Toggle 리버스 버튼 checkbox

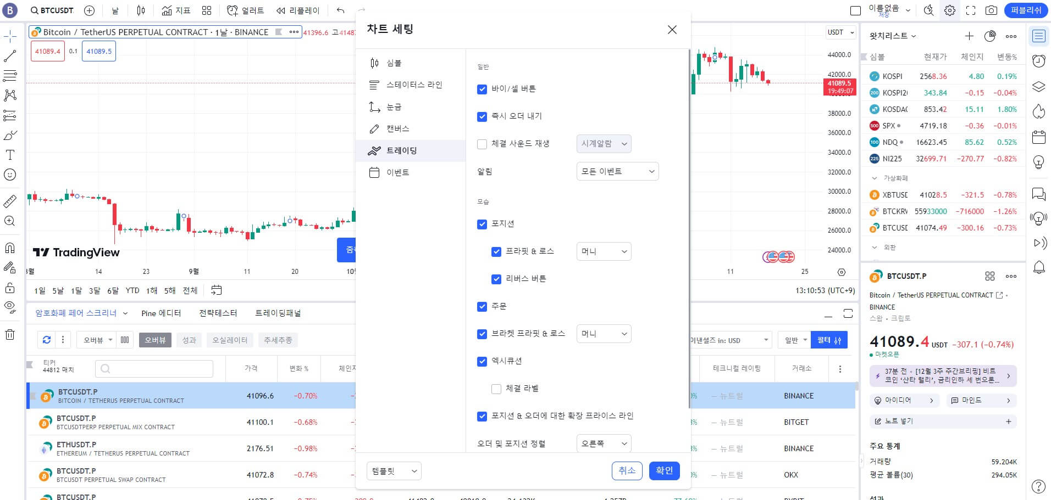pos(496,279)
